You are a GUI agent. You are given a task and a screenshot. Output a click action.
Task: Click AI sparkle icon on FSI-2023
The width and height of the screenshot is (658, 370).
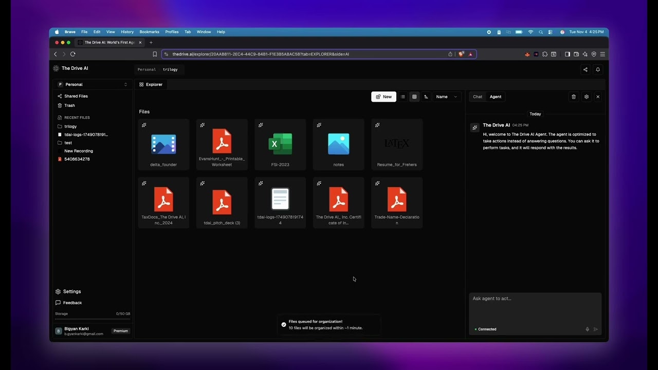(x=261, y=125)
